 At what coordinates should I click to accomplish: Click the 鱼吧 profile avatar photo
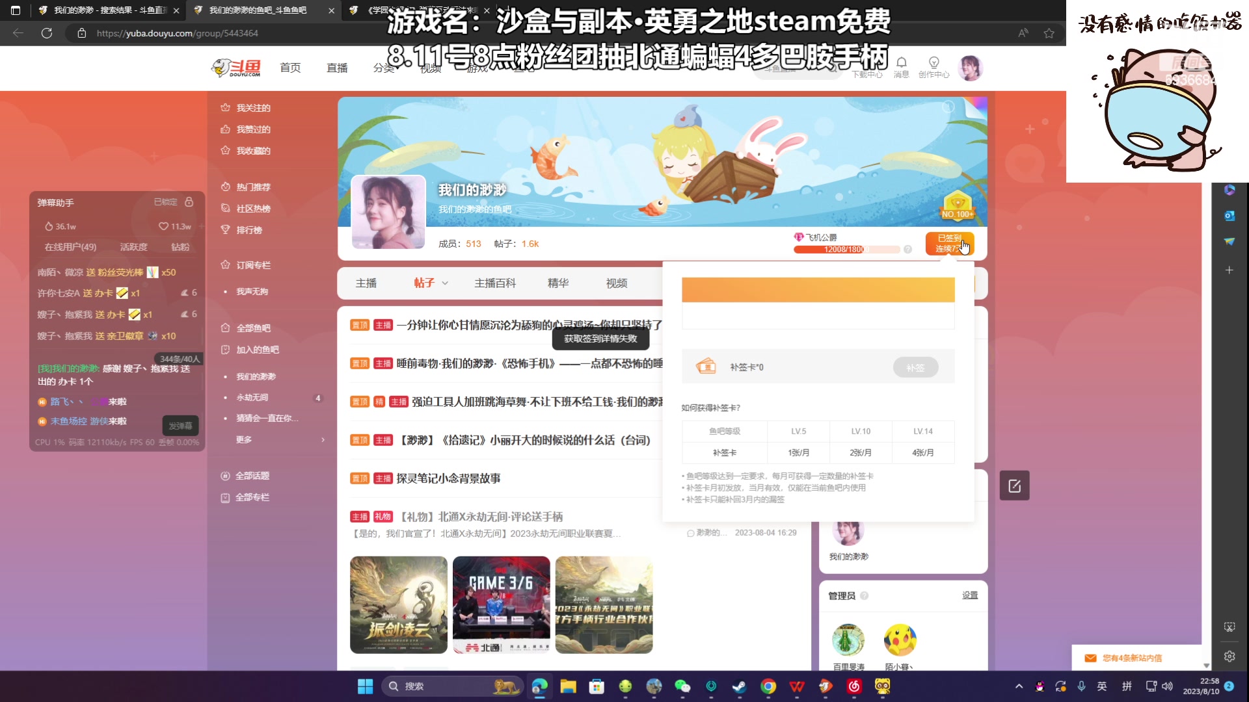click(x=388, y=212)
